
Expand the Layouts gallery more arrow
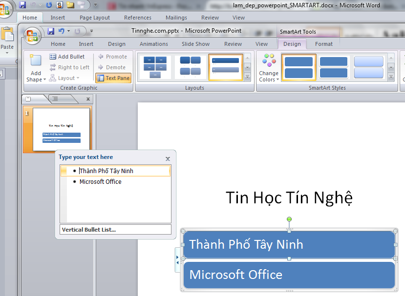247,77
